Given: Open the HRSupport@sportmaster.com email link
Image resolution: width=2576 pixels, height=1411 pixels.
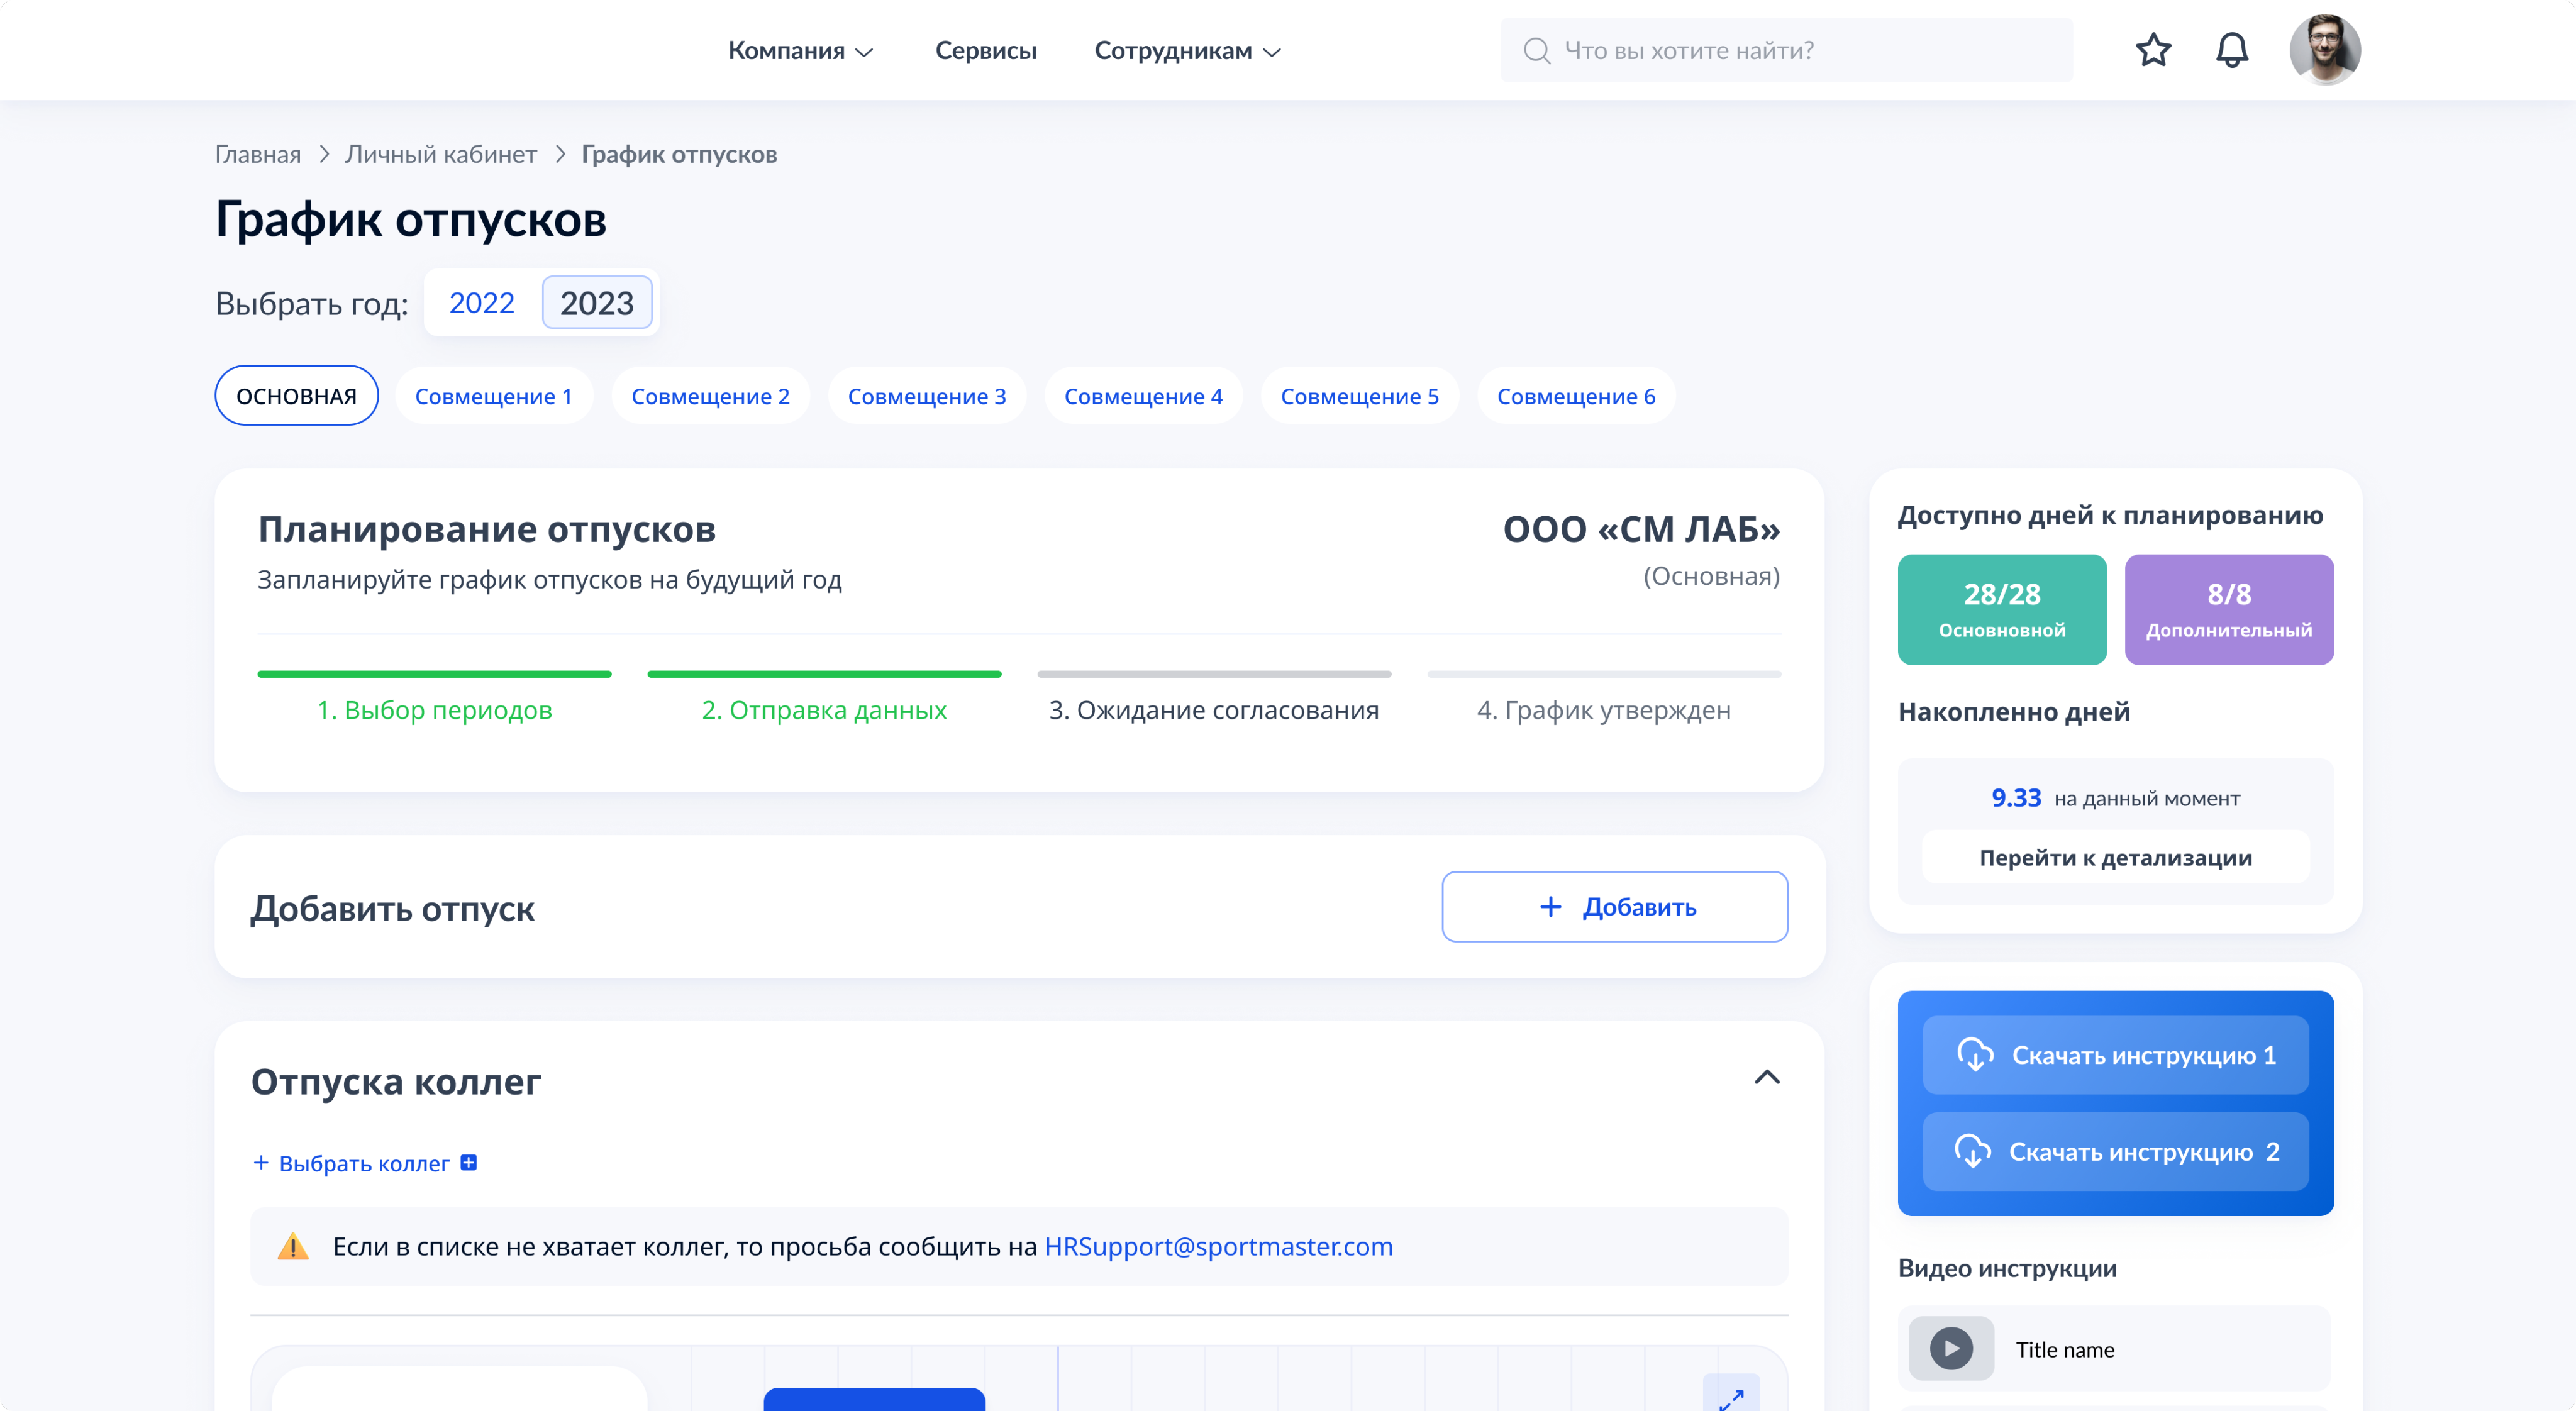Looking at the screenshot, I should coord(1217,1246).
